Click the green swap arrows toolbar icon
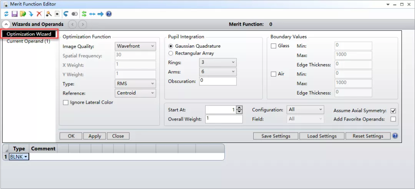 tap(84, 14)
